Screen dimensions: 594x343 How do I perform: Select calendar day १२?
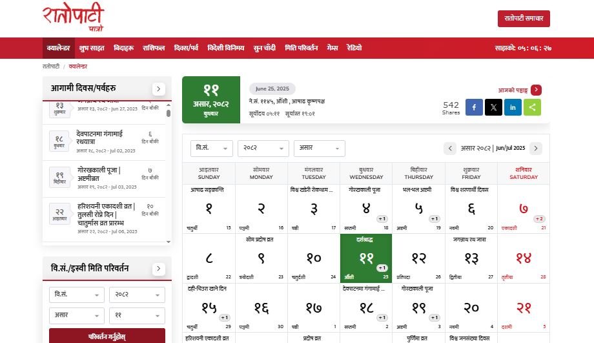coord(418,258)
